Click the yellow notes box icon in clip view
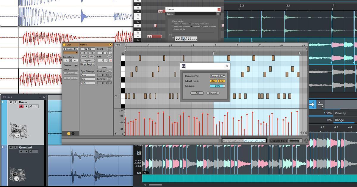This screenshot has height=187, width=357. tap(110, 45)
